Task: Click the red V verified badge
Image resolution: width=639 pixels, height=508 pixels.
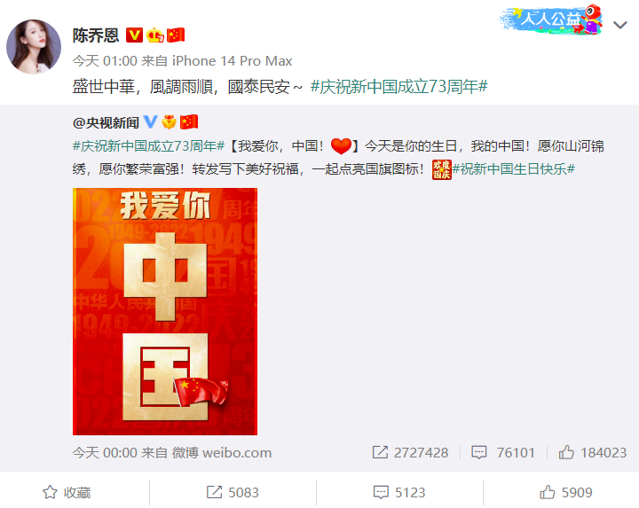Action: pyautogui.click(x=134, y=35)
